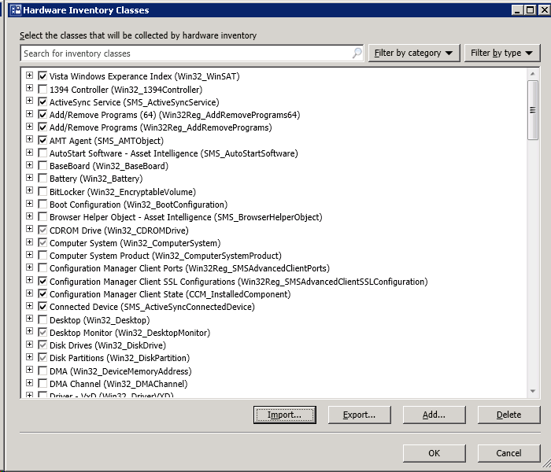Toggle Computer System (Win32_ComputerSystem) checkbox
This screenshot has width=551, height=472.
click(x=43, y=243)
